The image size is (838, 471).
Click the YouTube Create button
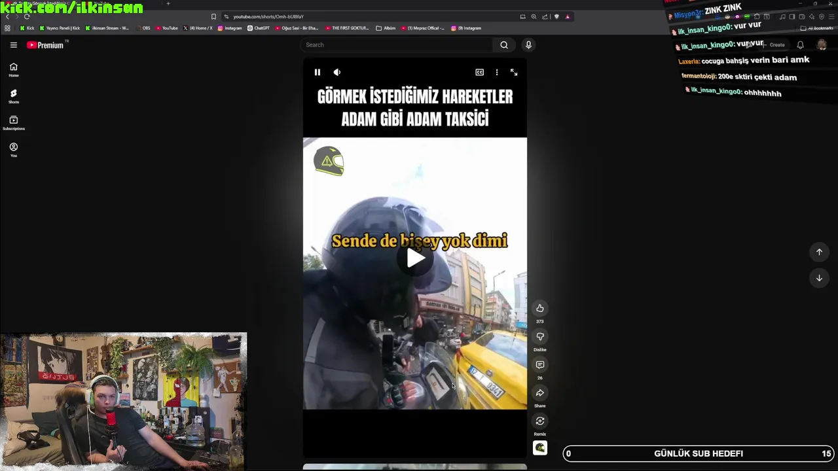(774, 44)
